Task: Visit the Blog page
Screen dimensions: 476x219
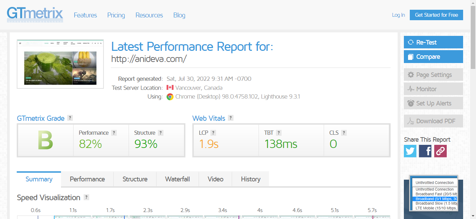Action: pos(179,15)
